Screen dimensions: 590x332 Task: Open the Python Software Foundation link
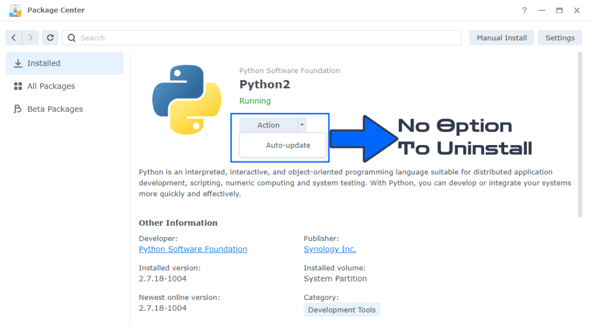tap(192, 249)
